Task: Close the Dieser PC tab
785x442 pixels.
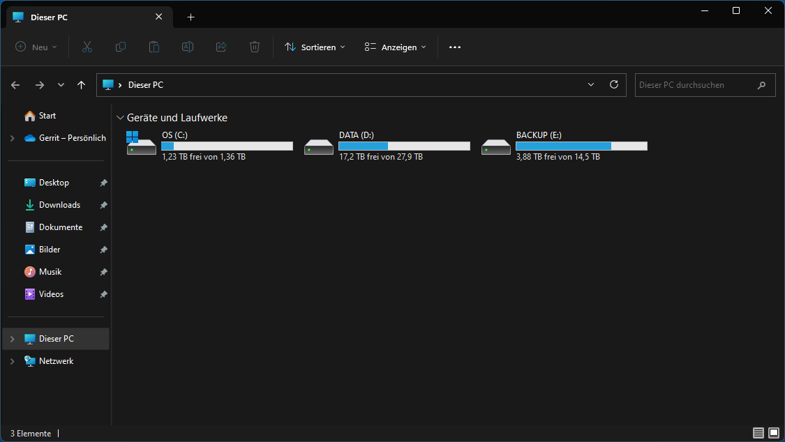Action: (x=158, y=17)
